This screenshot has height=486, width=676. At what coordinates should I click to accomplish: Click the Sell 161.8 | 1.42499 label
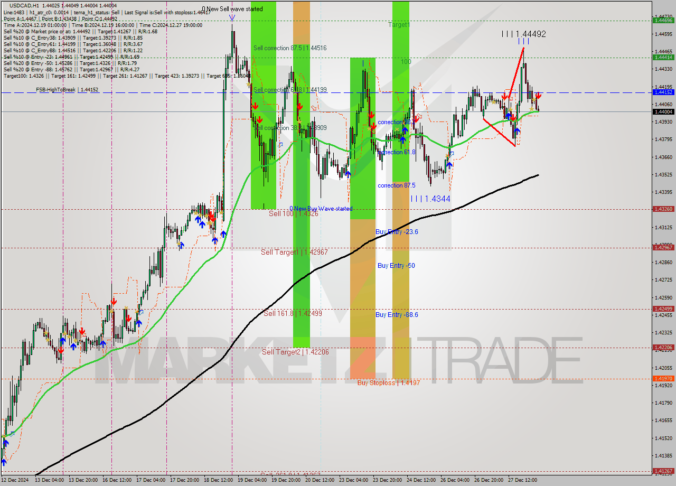[293, 313]
